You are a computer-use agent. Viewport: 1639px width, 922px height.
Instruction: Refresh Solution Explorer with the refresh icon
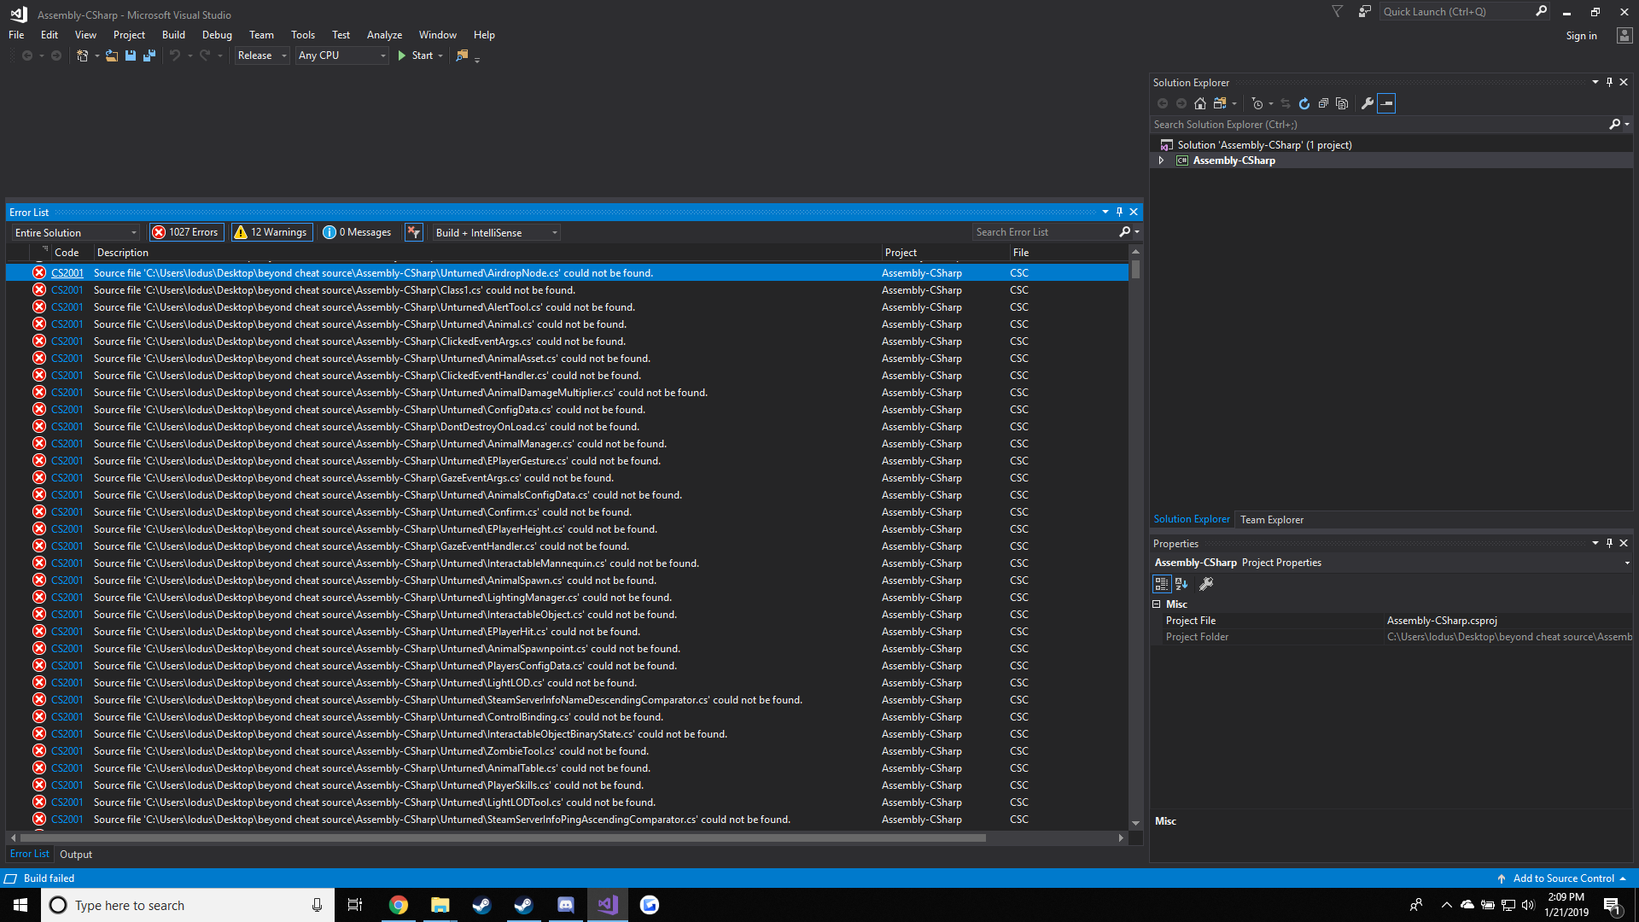[1304, 103]
